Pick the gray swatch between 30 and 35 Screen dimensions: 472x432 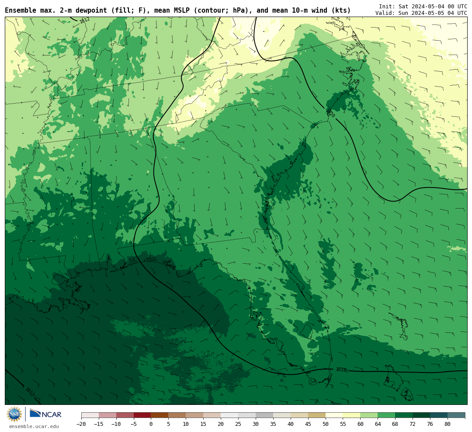[x=264, y=415]
